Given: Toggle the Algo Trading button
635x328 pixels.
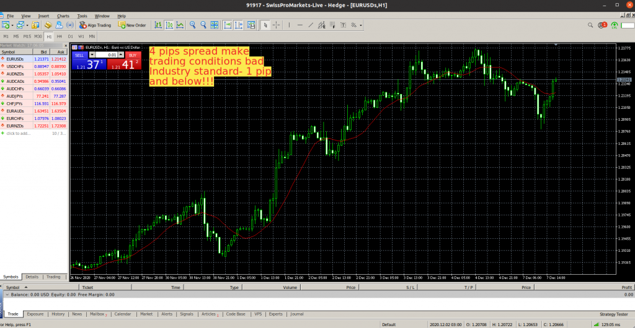Looking at the screenshot, I should (95, 25).
